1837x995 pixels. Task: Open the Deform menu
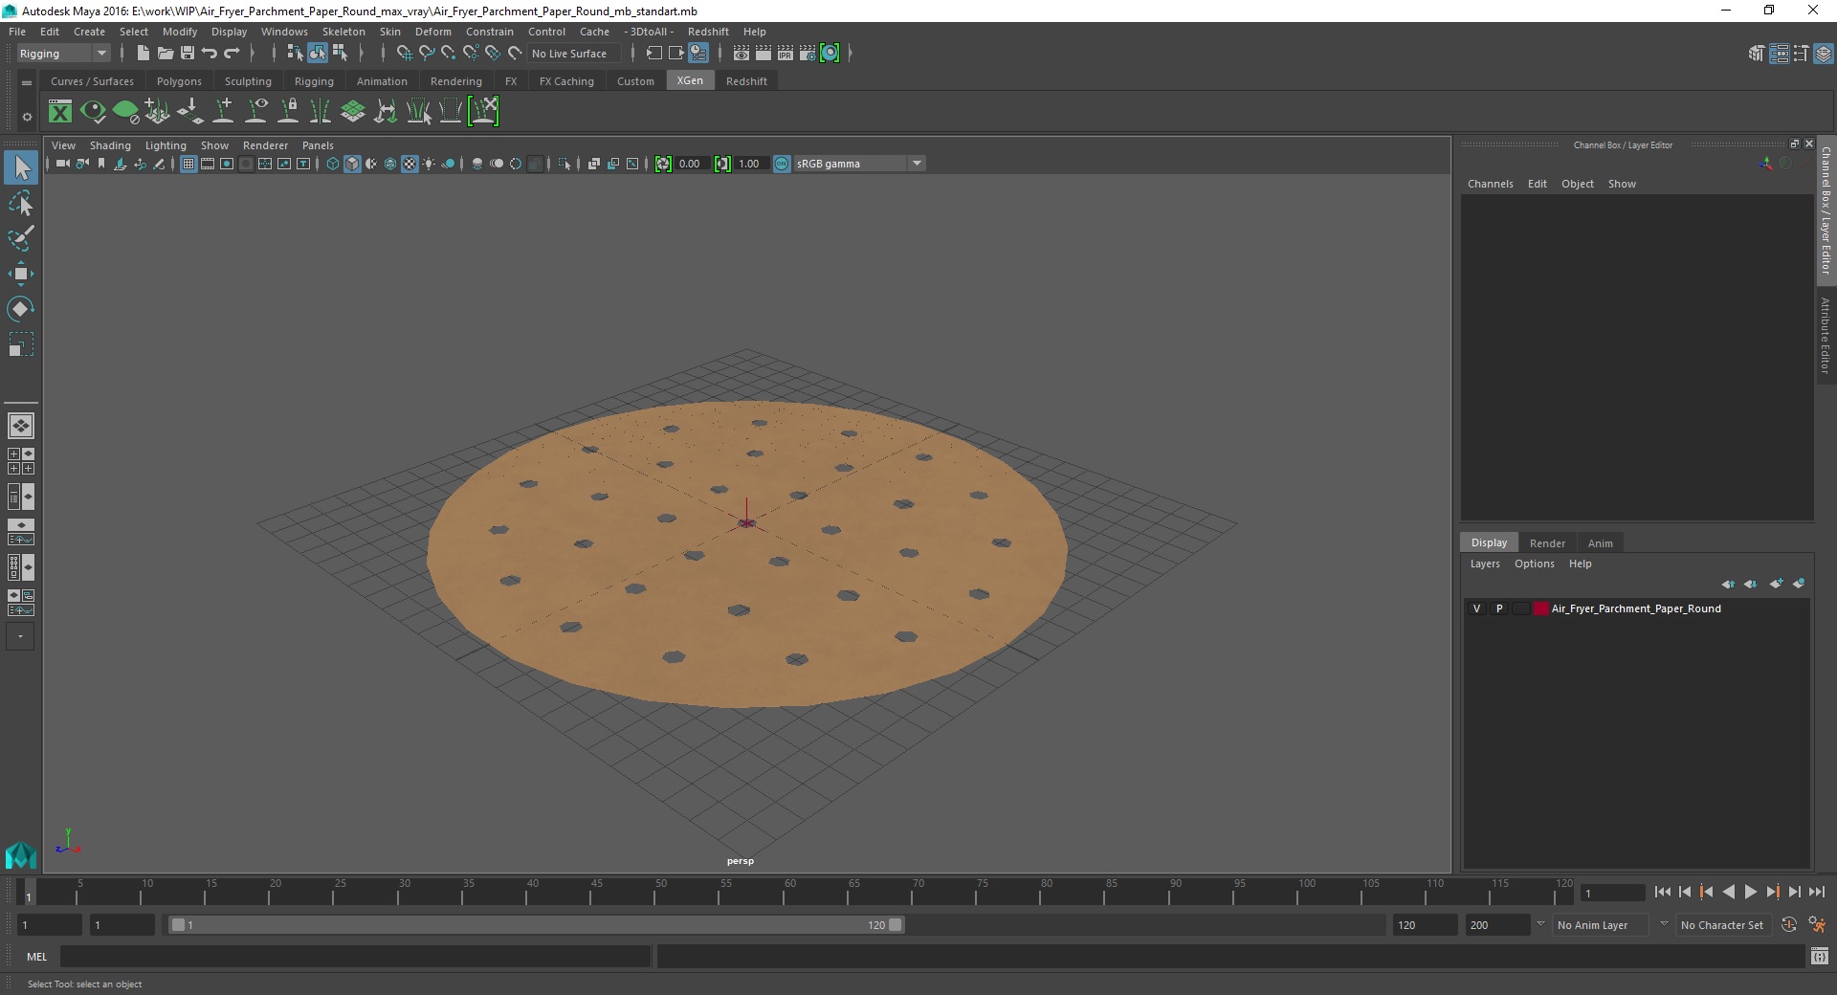tap(432, 32)
